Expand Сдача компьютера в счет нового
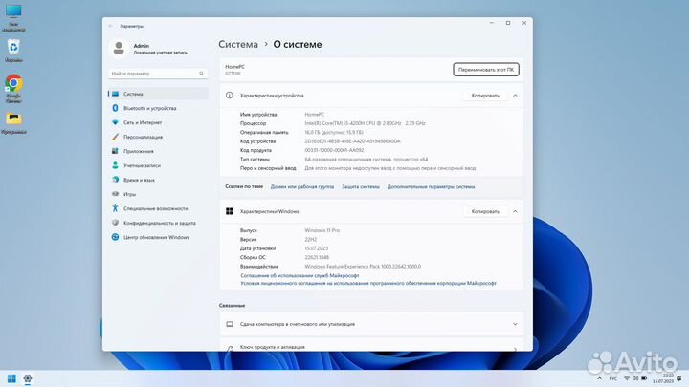 coord(516,325)
